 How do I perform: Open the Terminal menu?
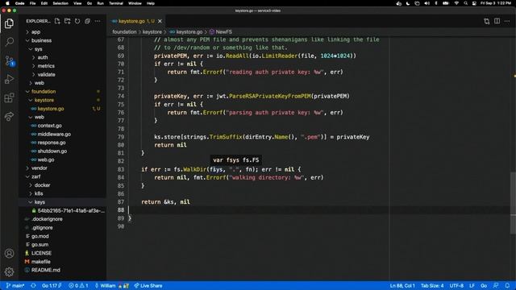coord(116,3)
